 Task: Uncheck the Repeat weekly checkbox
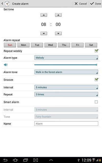point(96,51)
